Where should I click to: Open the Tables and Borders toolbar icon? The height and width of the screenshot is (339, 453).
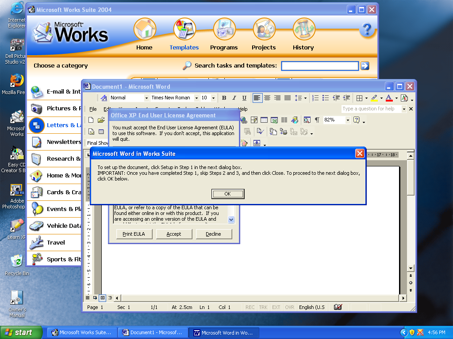coord(254,120)
